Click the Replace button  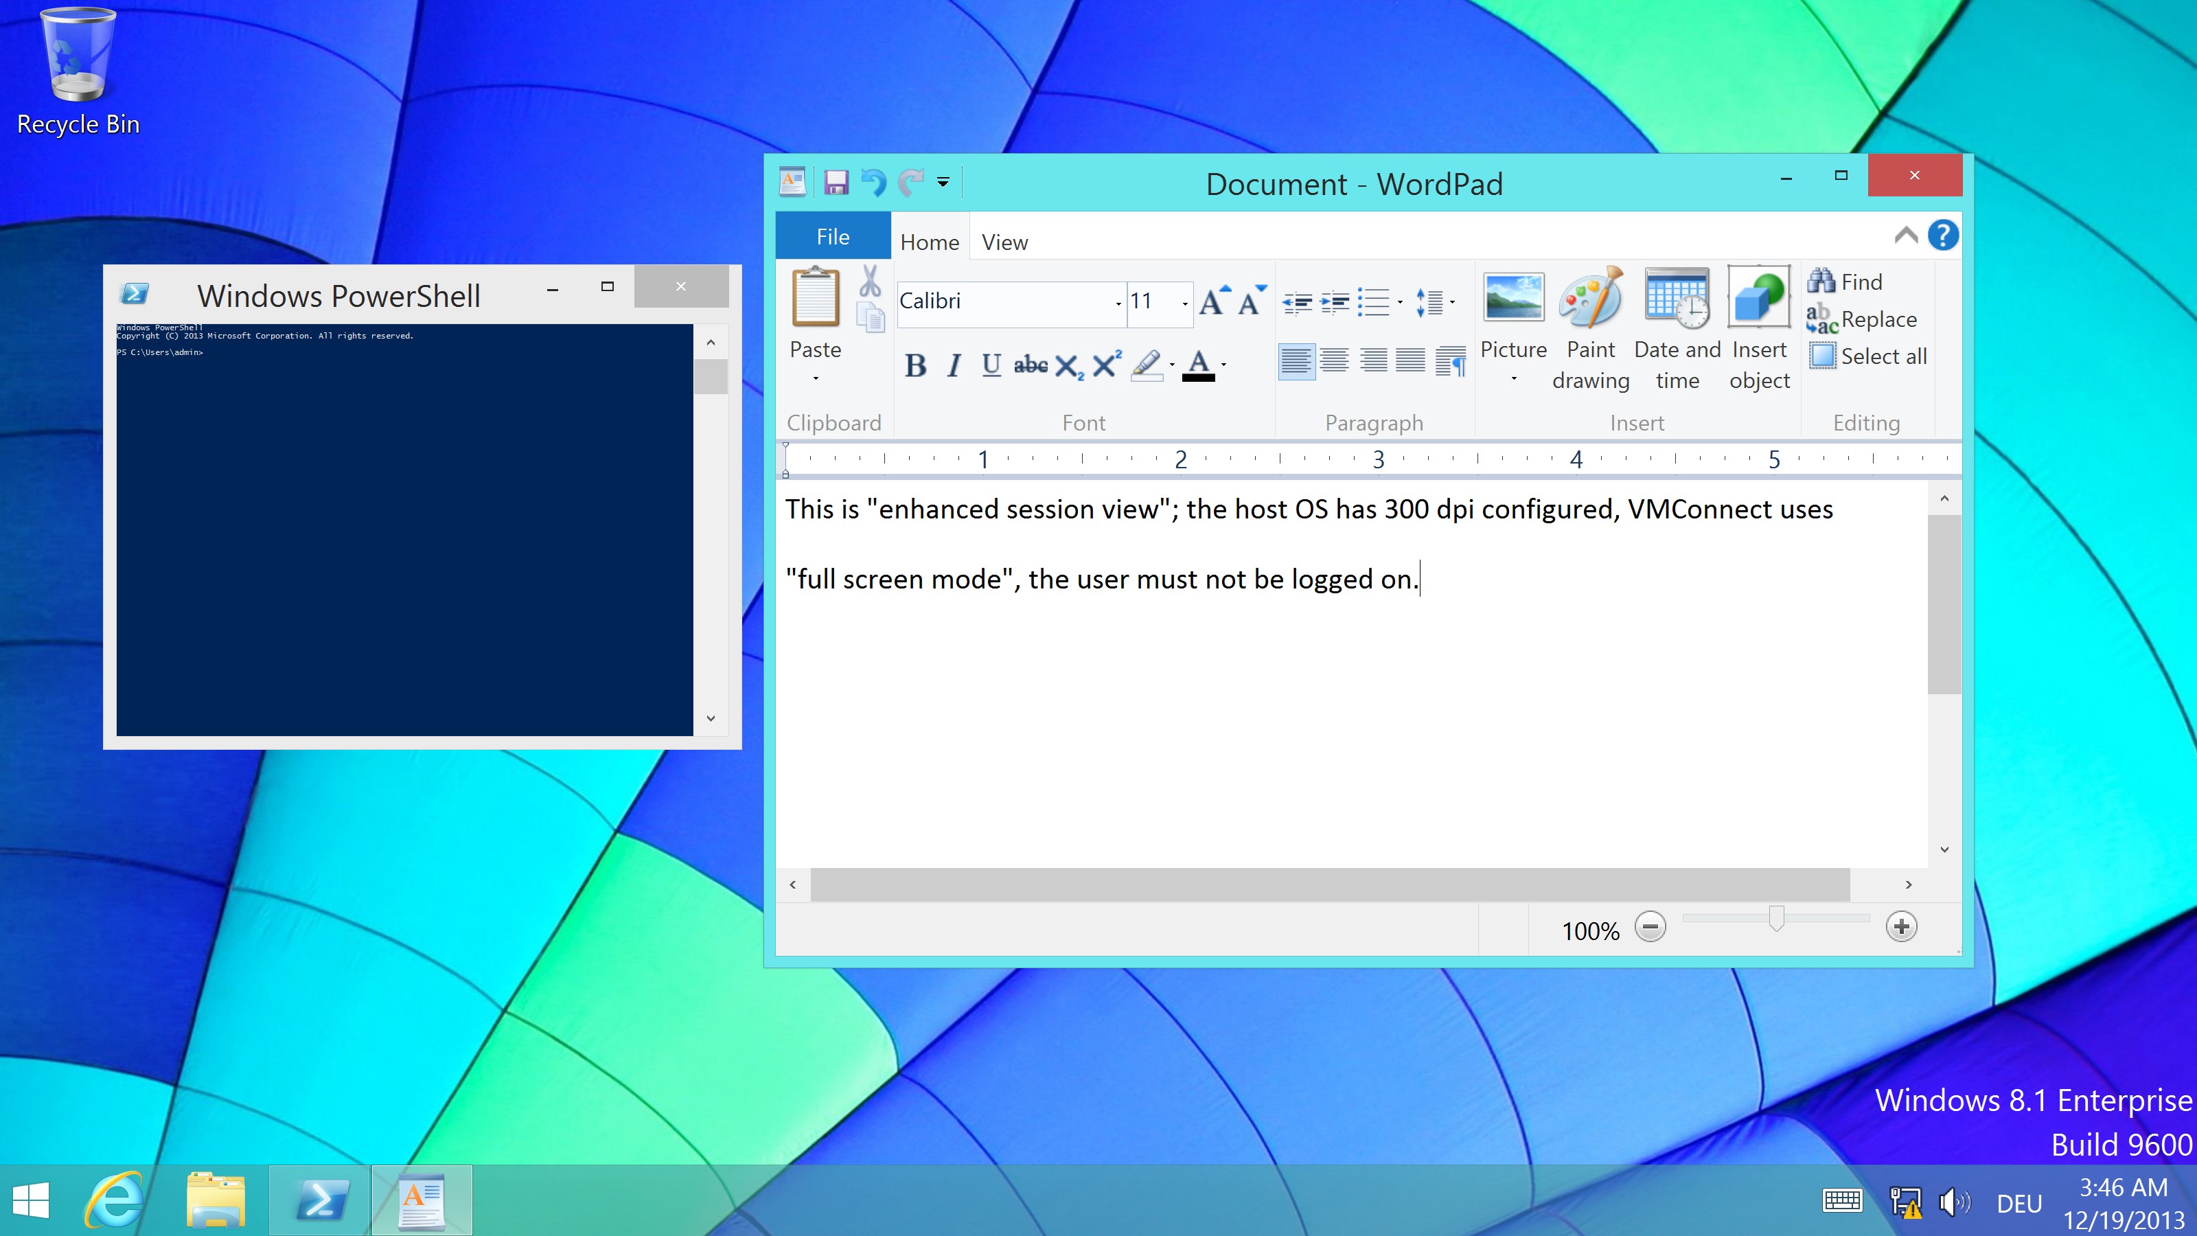click(1862, 319)
